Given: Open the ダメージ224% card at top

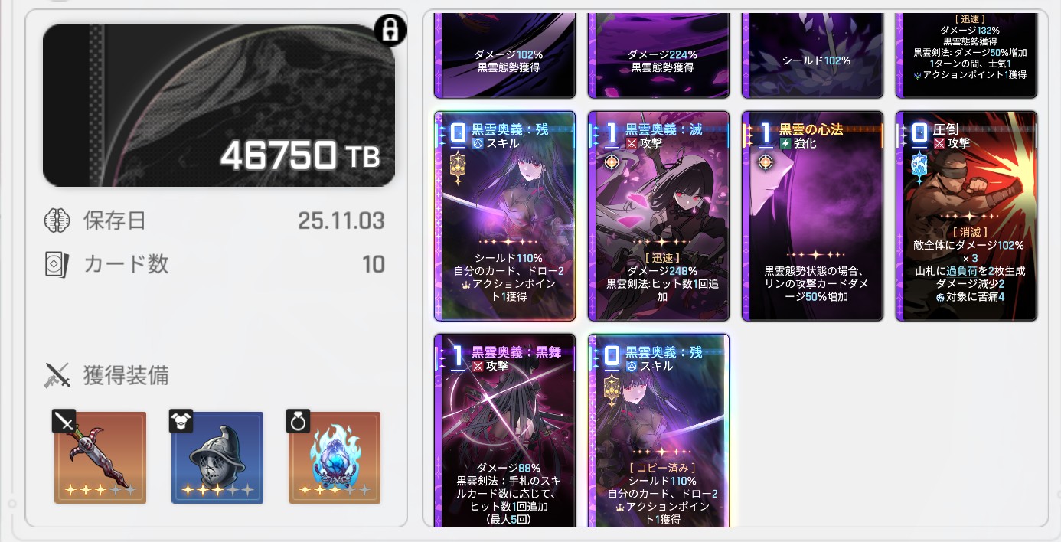Looking at the screenshot, I should tap(658, 55).
